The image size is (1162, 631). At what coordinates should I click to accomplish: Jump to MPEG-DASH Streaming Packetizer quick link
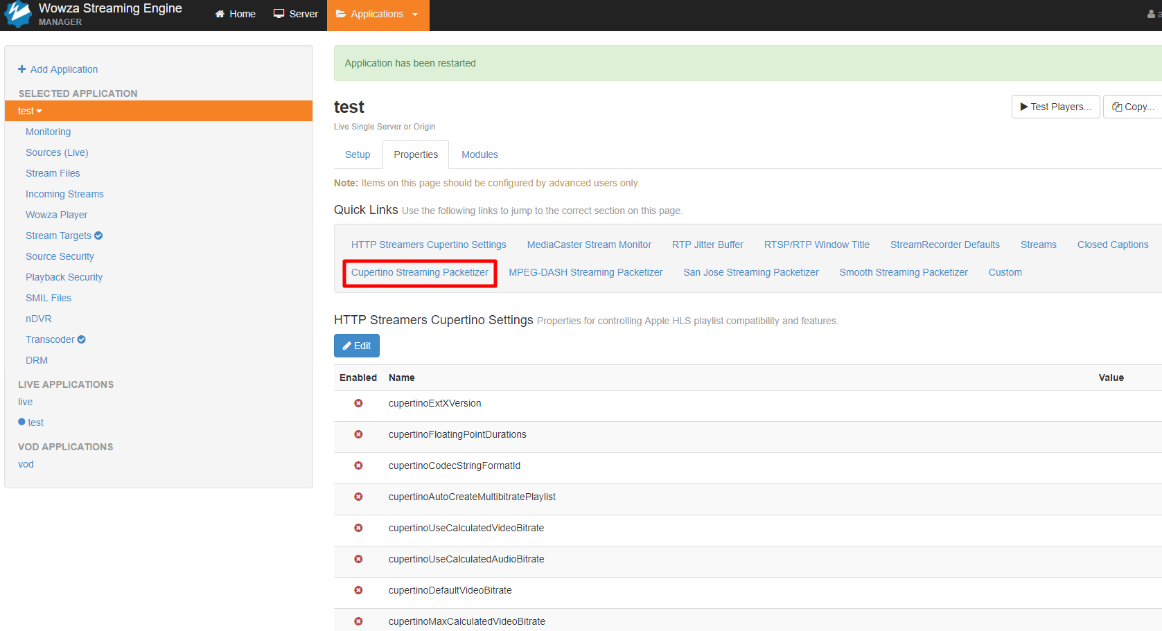(586, 272)
